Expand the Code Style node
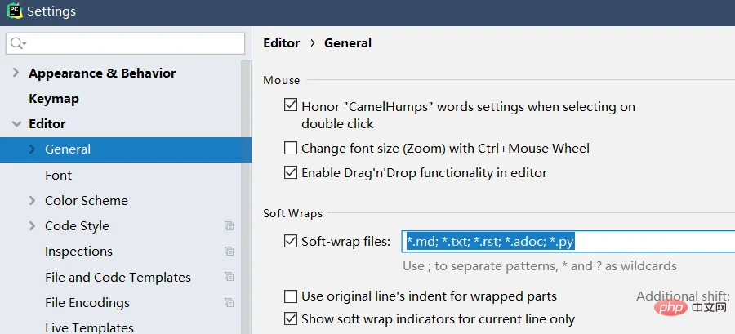 click(x=32, y=226)
